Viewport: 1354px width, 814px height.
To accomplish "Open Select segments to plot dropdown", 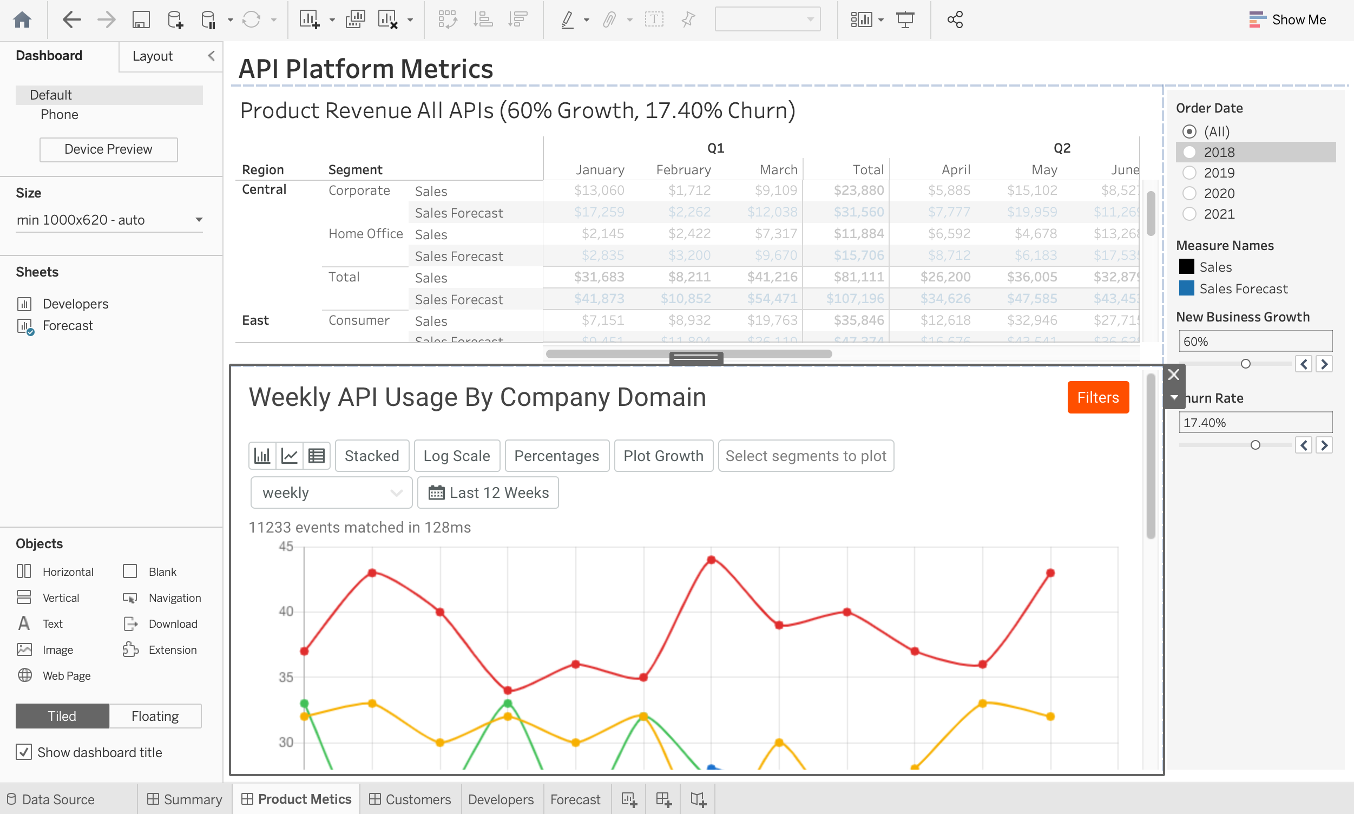I will (806, 456).
